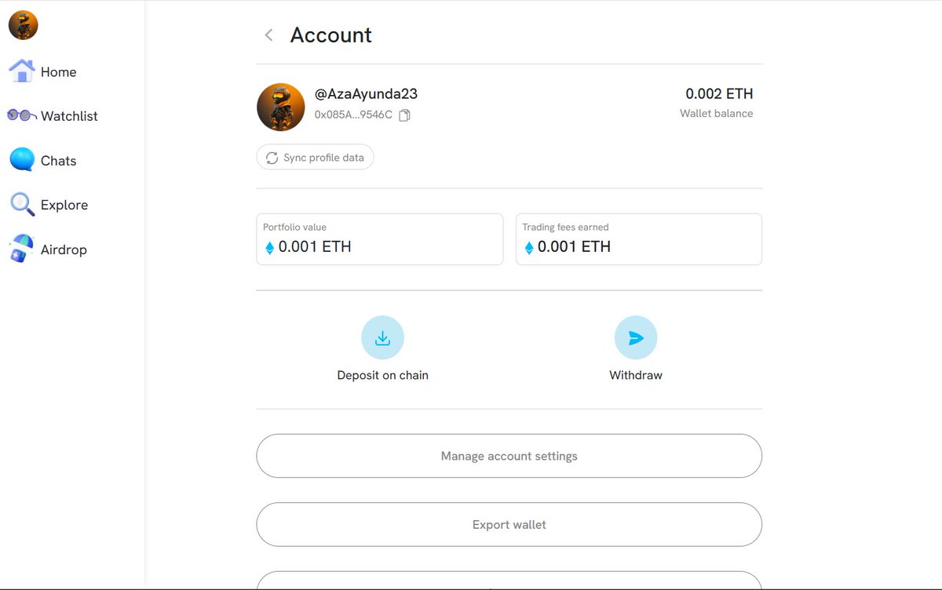
Task: Click the Deposit on chain label
Action: [382, 375]
